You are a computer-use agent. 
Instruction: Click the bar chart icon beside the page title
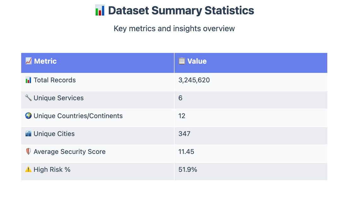(x=100, y=10)
